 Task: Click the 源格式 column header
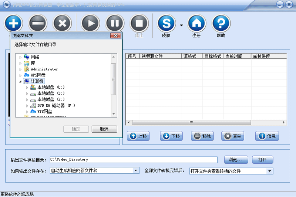[x=192, y=56]
